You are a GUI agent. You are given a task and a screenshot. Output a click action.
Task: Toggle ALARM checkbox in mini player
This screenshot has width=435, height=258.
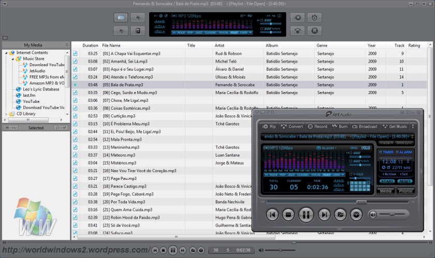(397, 152)
